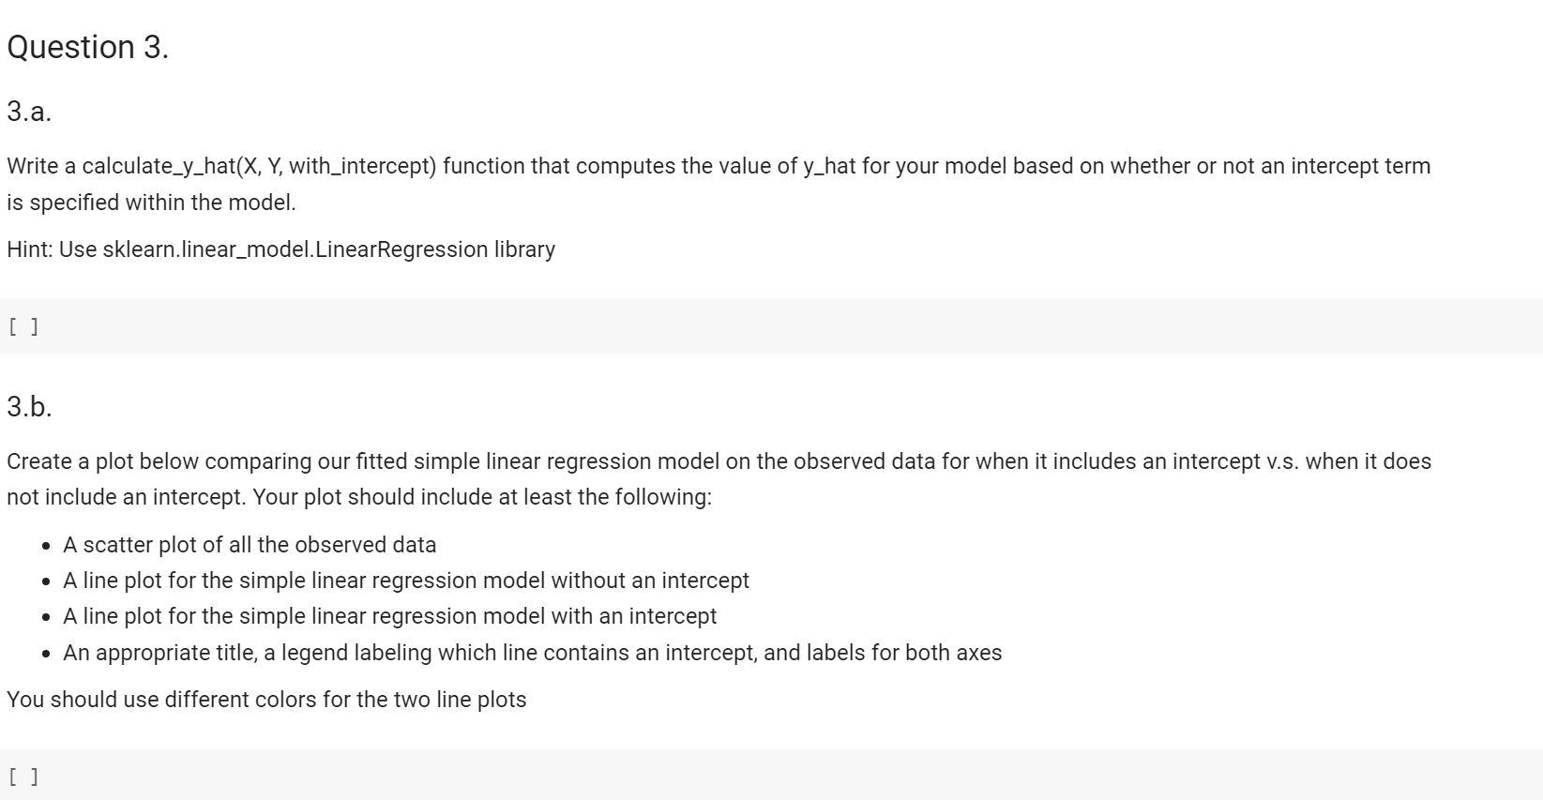
Task: Run the empty code cell under 3.b
Action: [x=23, y=777]
